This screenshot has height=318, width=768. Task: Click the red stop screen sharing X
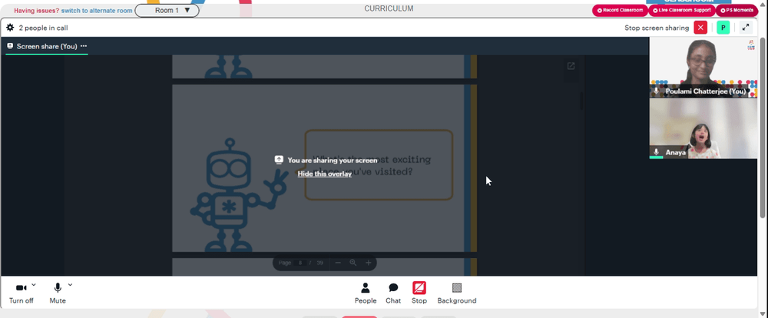(x=700, y=28)
